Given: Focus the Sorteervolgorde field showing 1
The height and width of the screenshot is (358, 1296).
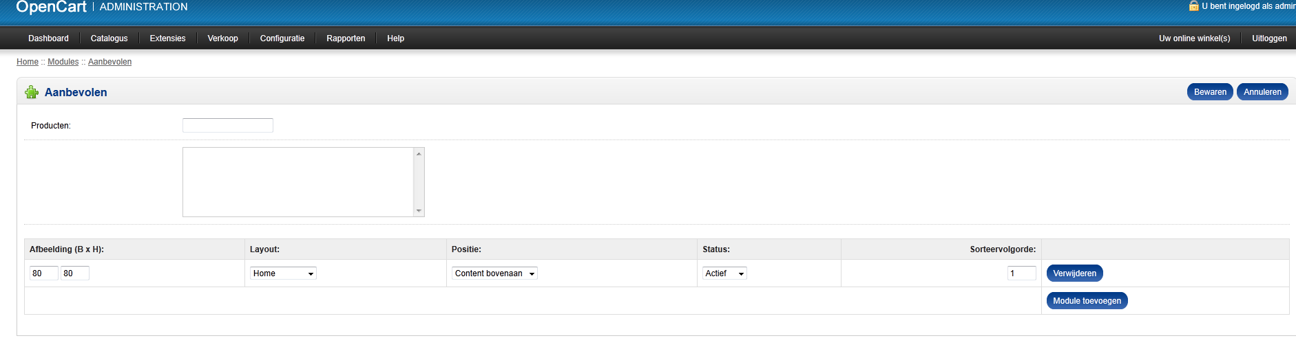Looking at the screenshot, I should (x=1022, y=273).
